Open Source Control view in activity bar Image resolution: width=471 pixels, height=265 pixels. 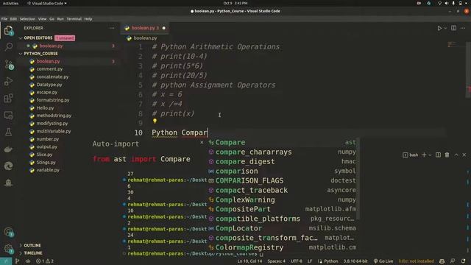[8, 64]
